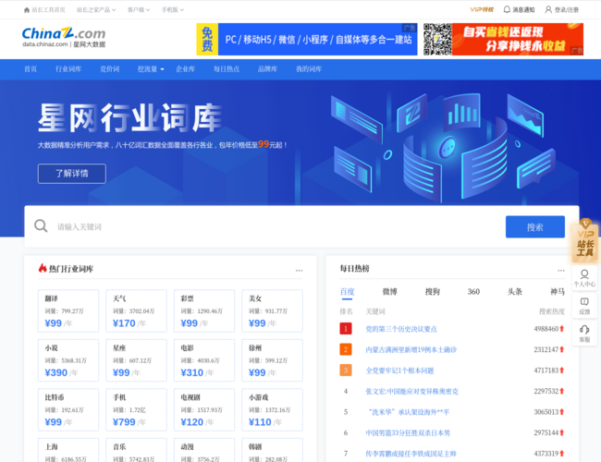Open the 电影 word library card
This screenshot has width=601, height=462.
tap(204, 360)
